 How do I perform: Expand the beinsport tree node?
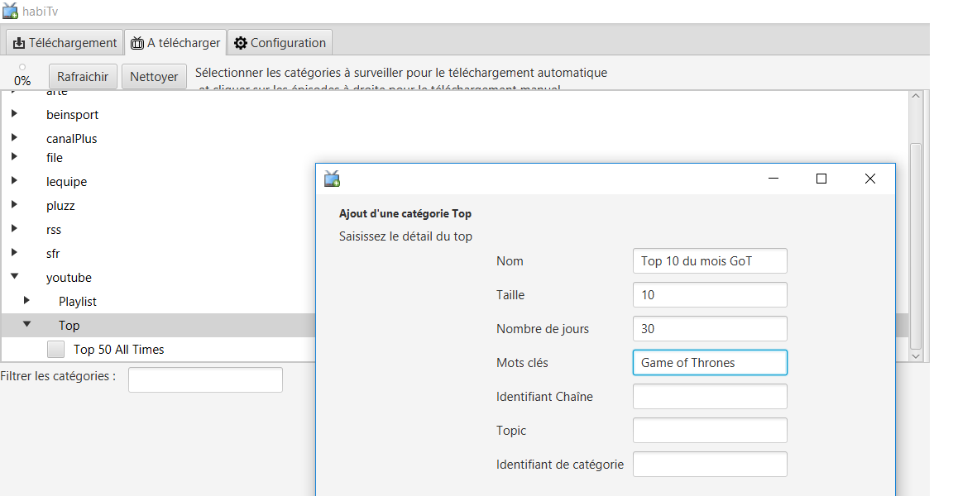click(15, 114)
